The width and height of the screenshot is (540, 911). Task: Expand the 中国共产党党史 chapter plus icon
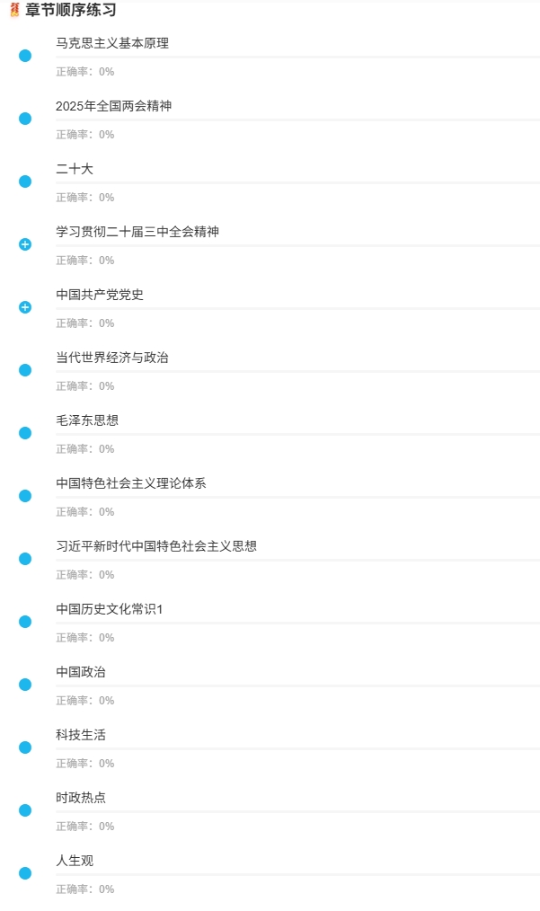(25, 307)
